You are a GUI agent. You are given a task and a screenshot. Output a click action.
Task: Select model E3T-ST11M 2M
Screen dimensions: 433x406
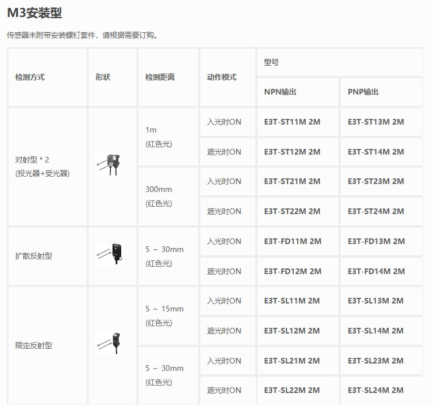pos(292,122)
